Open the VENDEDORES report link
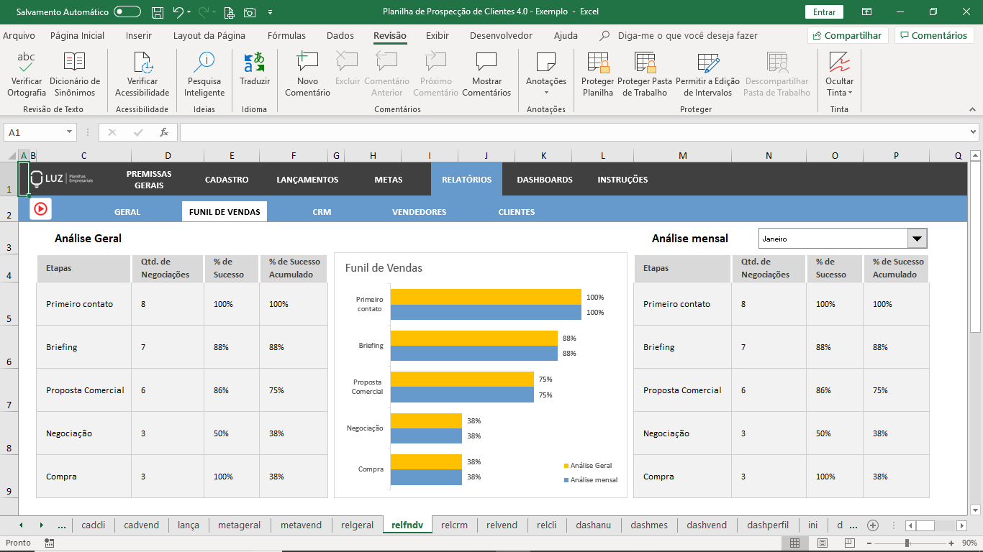The width and height of the screenshot is (983, 552). point(419,212)
